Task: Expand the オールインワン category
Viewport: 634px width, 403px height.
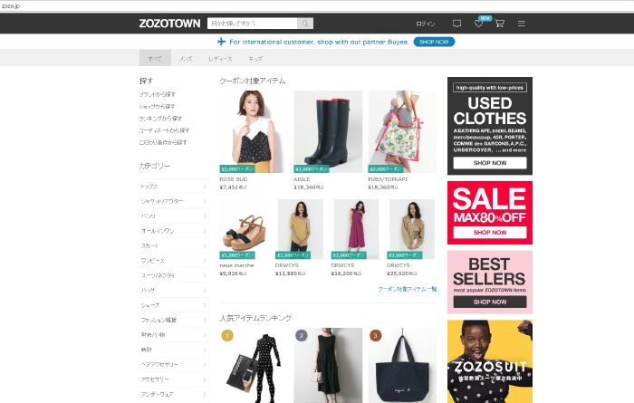Action: (x=174, y=231)
